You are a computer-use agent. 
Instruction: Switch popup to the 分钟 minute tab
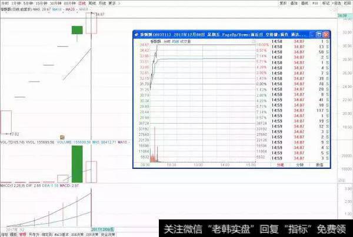click(x=299, y=165)
